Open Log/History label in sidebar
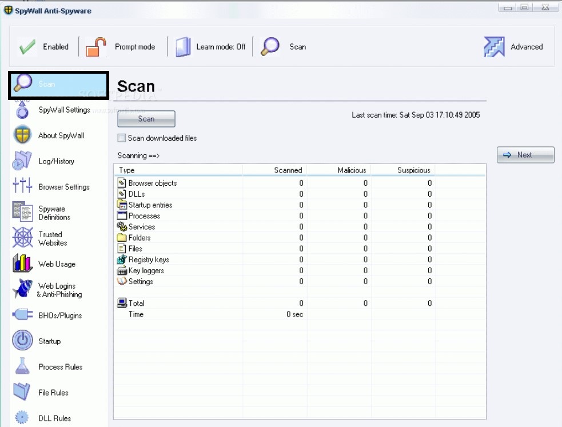Screen dimensions: 562x427 coord(56,161)
